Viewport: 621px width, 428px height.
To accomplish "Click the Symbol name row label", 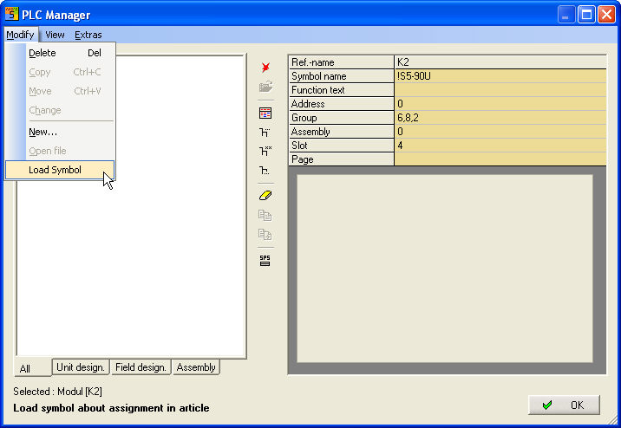I will (x=341, y=76).
